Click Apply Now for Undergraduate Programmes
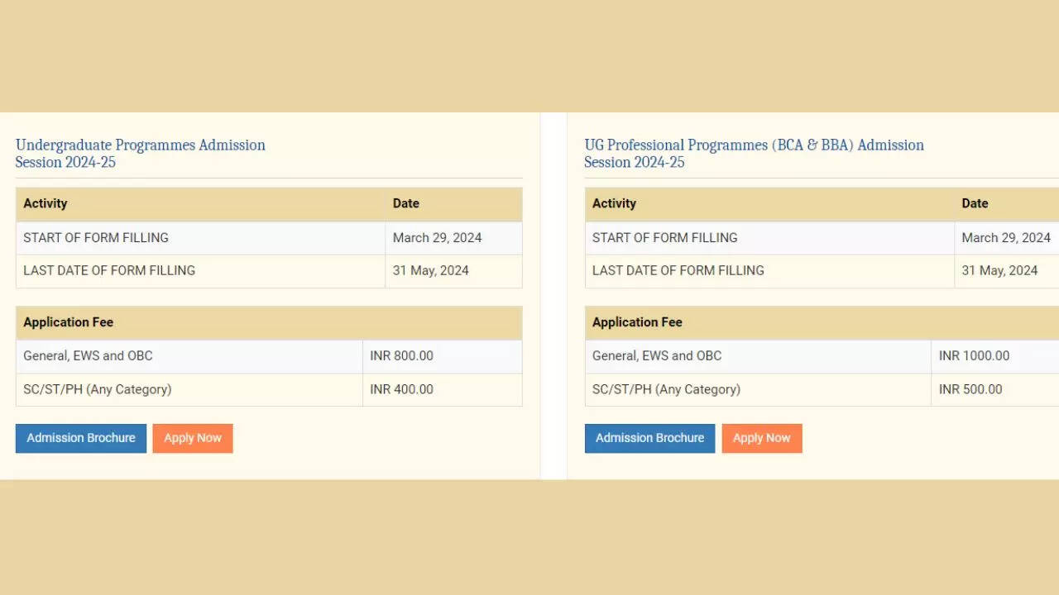The width and height of the screenshot is (1059, 595). coord(192,438)
